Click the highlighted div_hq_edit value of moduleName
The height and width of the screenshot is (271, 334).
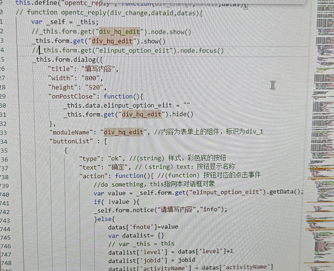click(124, 132)
